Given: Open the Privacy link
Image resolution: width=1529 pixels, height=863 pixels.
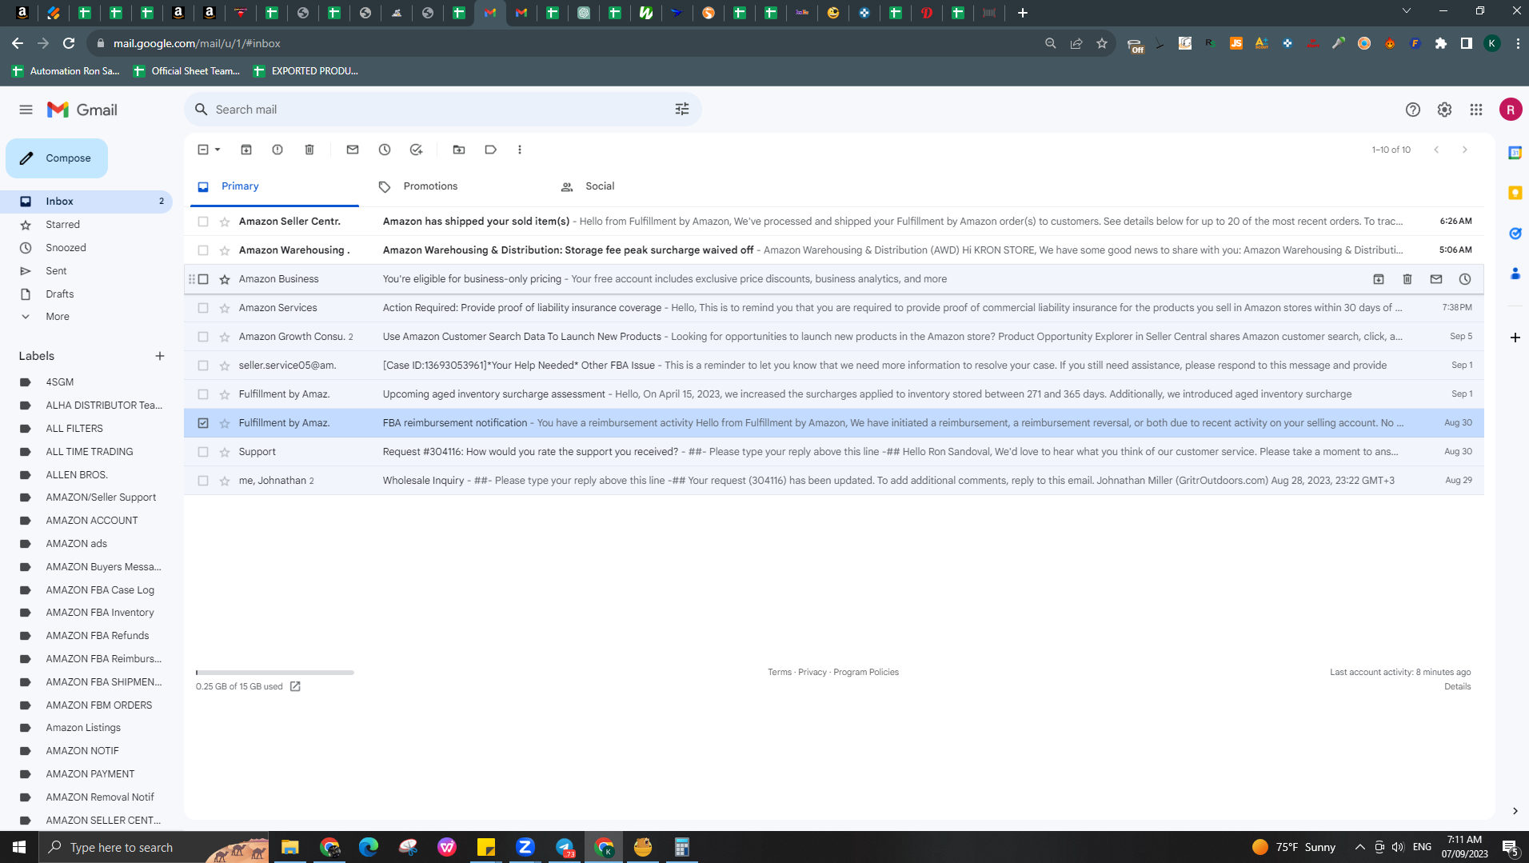Looking at the screenshot, I should (812, 673).
